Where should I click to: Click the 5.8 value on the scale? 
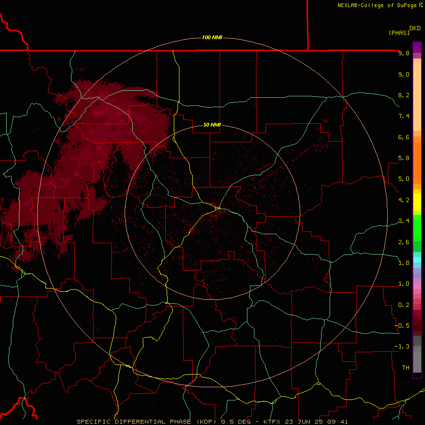pyautogui.click(x=404, y=158)
